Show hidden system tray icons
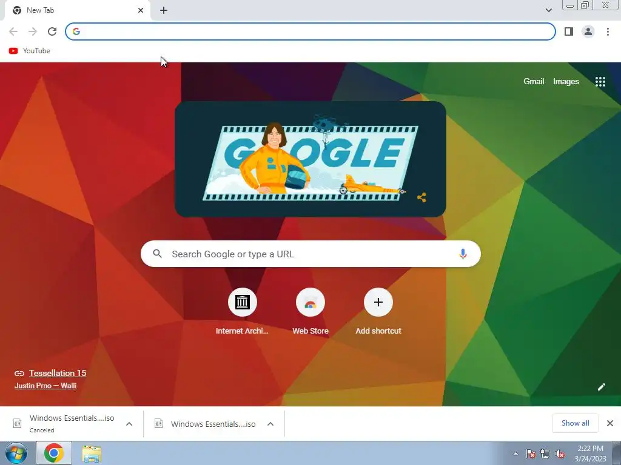This screenshot has width=621, height=465. (515, 453)
